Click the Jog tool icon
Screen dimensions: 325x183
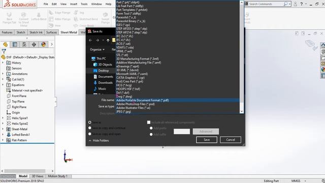[76, 13]
